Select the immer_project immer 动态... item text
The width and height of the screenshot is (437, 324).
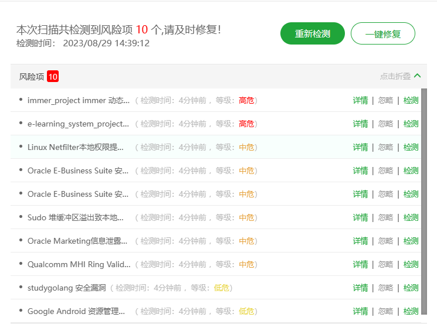click(79, 100)
